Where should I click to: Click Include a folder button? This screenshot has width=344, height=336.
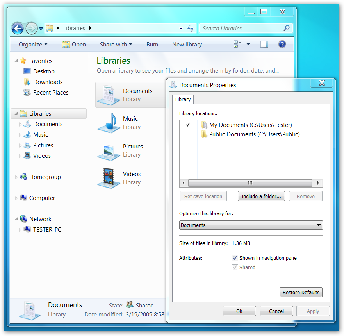(261, 196)
